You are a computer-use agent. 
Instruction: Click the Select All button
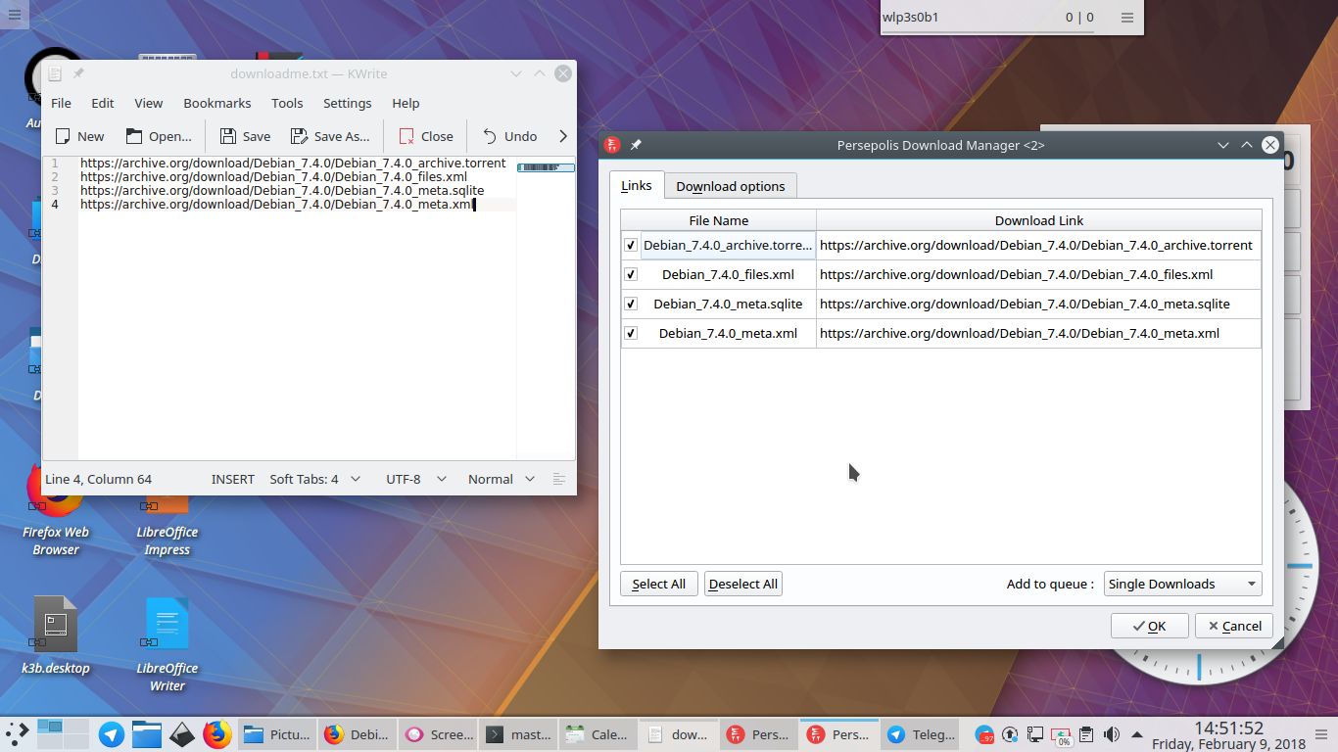pos(659,584)
